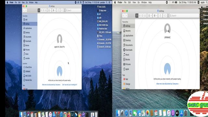Open the group-by dropdown in right Finder toolbar
Image resolution: width=208 pixels, height=117 pixels.
pyautogui.click(x=150, y=16)
